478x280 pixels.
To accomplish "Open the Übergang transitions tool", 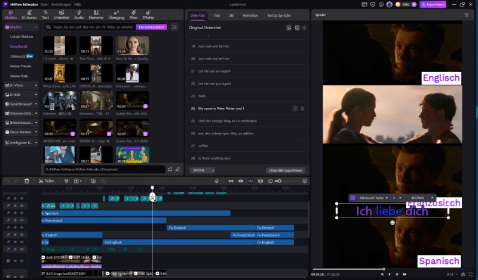I will (117, 14).
